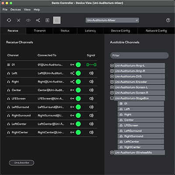Click the refresh icon in toolbar
The height and width of the screenshot is (175, 175).
9,20
